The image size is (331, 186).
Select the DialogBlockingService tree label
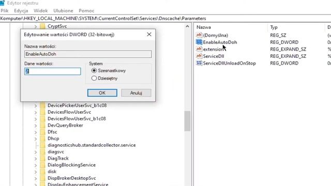(x=71, y=165)
